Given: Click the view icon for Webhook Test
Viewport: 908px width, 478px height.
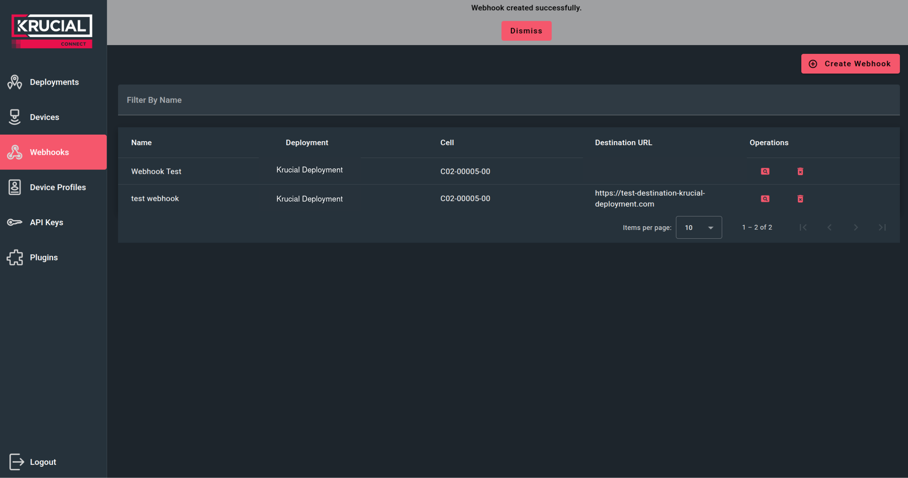Looking at the screenshot, I should (x=764, y=171).
